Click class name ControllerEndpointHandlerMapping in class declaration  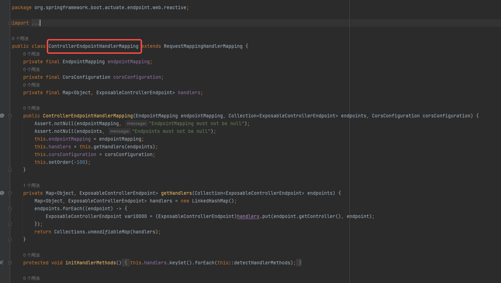[94, 46]
